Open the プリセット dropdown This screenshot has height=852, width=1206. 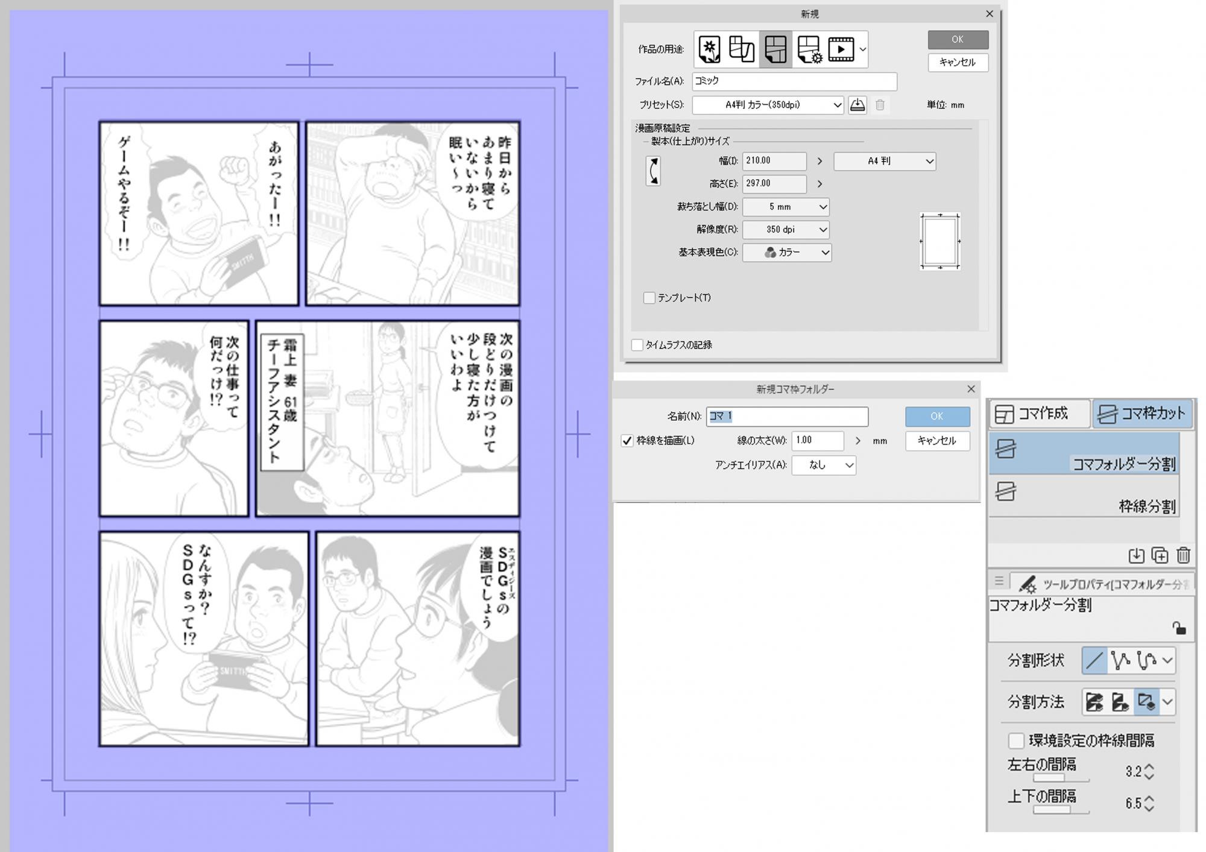[x=768, y=105]
